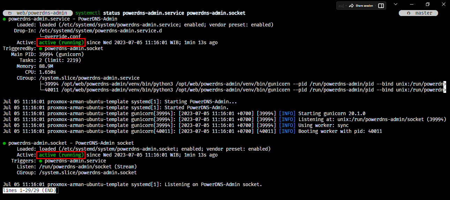Click the green dot before powerdns-admin.socket header
The width and height of the screenshot is (450, 200).
(5, 143)
